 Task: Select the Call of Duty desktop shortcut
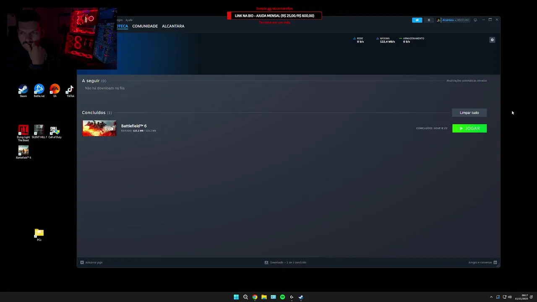[x=55, y=132]
